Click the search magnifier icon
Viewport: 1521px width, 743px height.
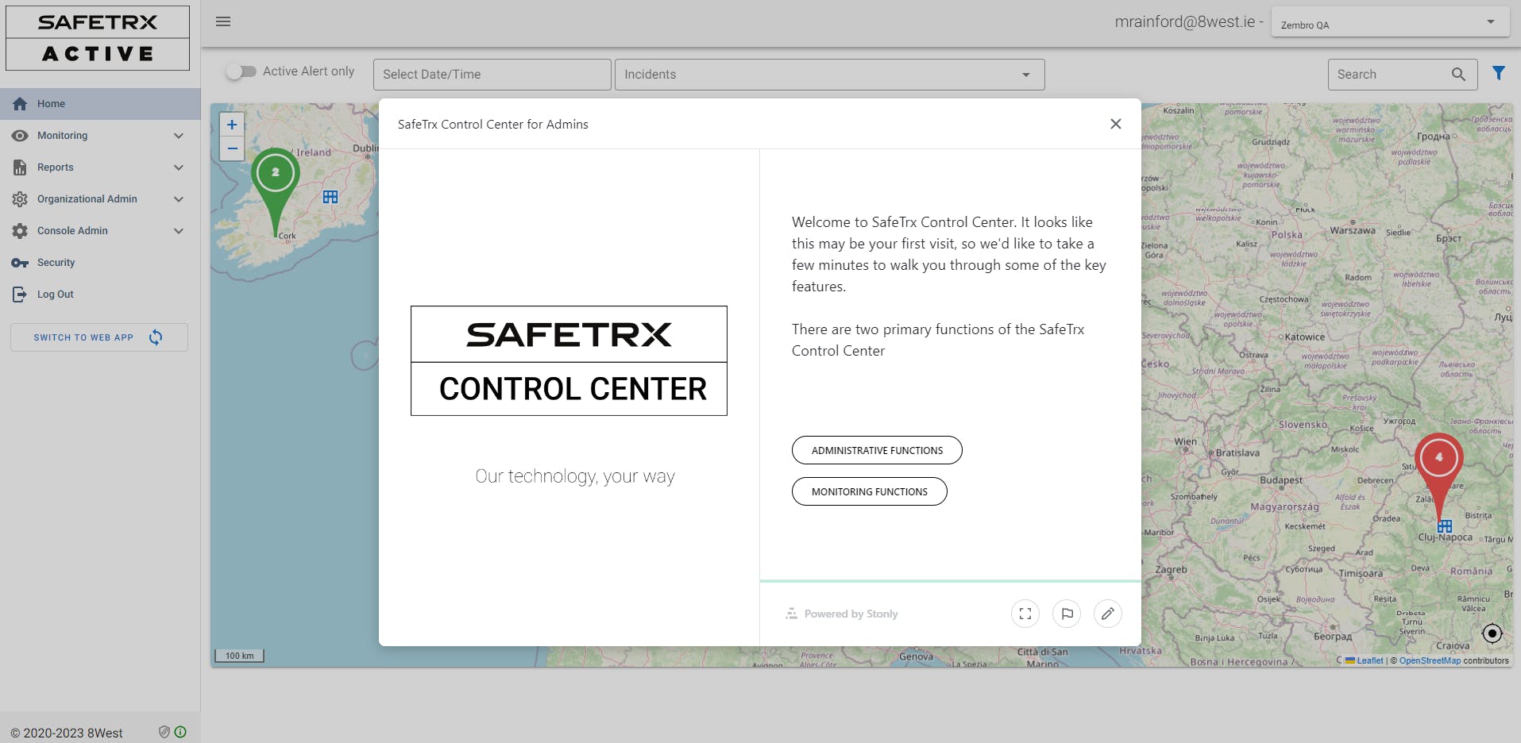coord(1458,74)
